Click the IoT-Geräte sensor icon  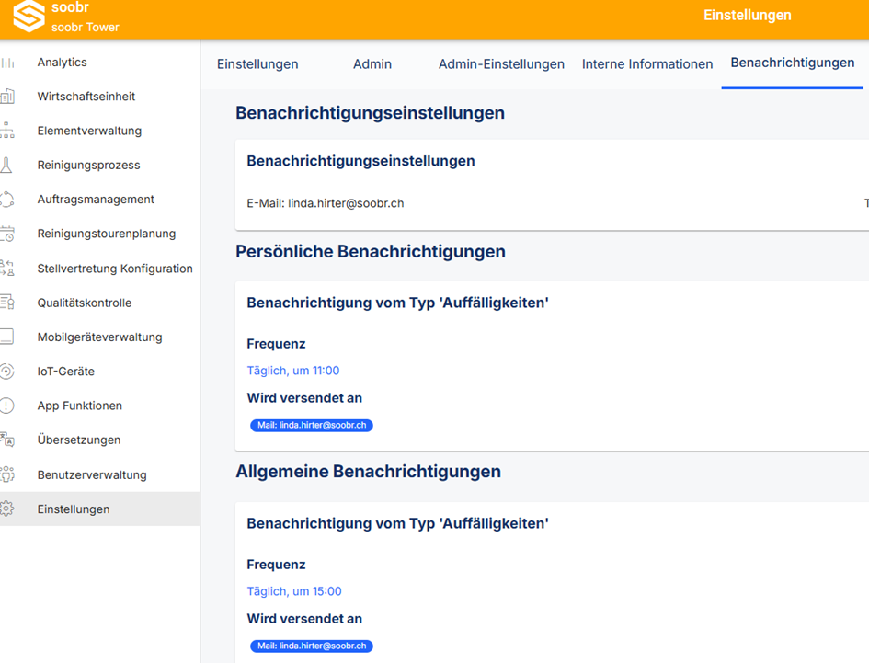[7, 371]
